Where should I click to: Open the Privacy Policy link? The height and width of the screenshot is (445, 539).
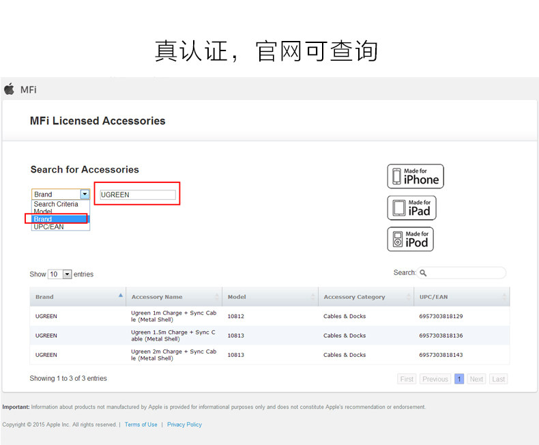point(184,425)
